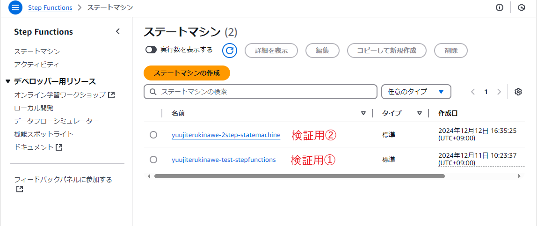
Task: Open yuujiterukinawe-test-stepfunctions link
Action: click(x=224, y=160)
